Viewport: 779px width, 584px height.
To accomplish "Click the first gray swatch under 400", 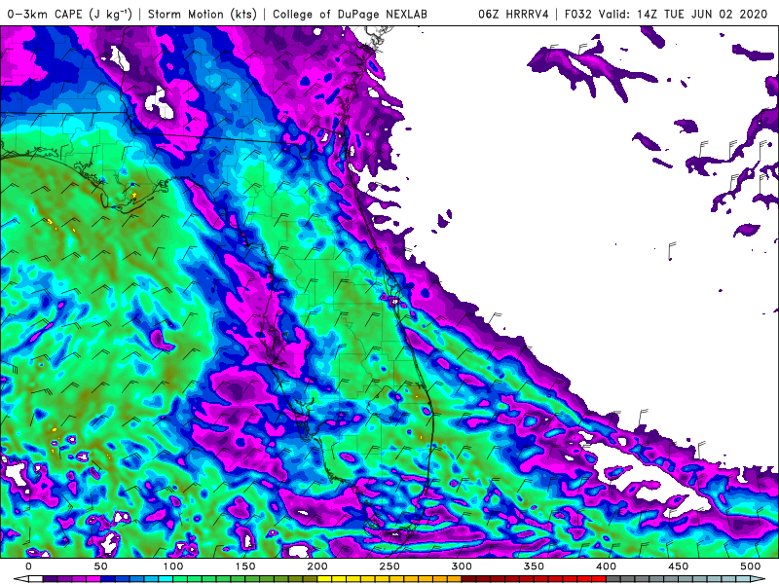I will point(613,579).
